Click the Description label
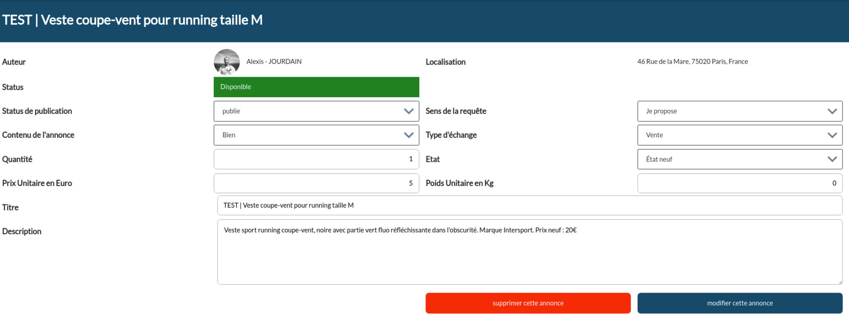The image size is (849, 324). [x=22, y=232]
